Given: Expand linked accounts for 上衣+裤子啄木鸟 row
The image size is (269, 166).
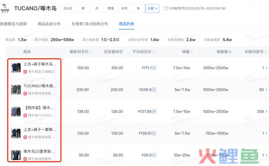Looking at the screenshot, I should point(266,68).
